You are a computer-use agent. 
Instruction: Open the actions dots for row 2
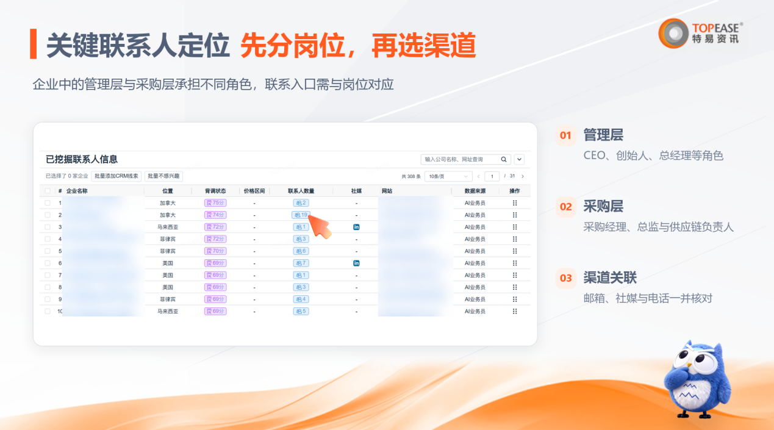515,215
